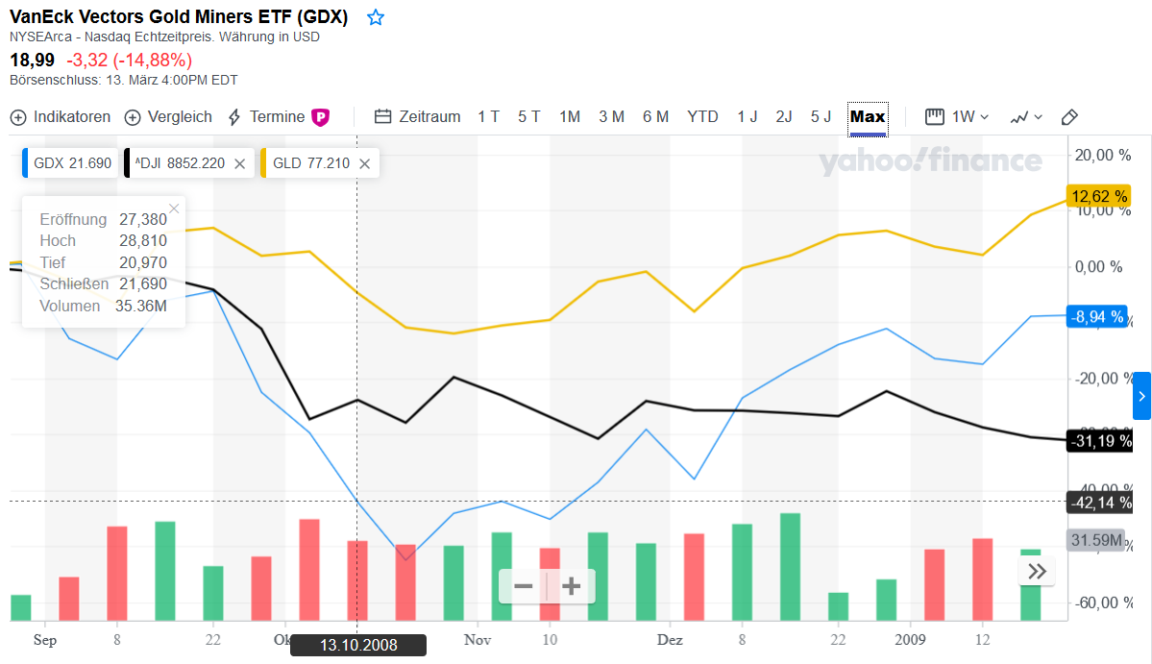Click the -8,94 % GDX value label
Screen dimensions: 1152x664
[1097, 316]
